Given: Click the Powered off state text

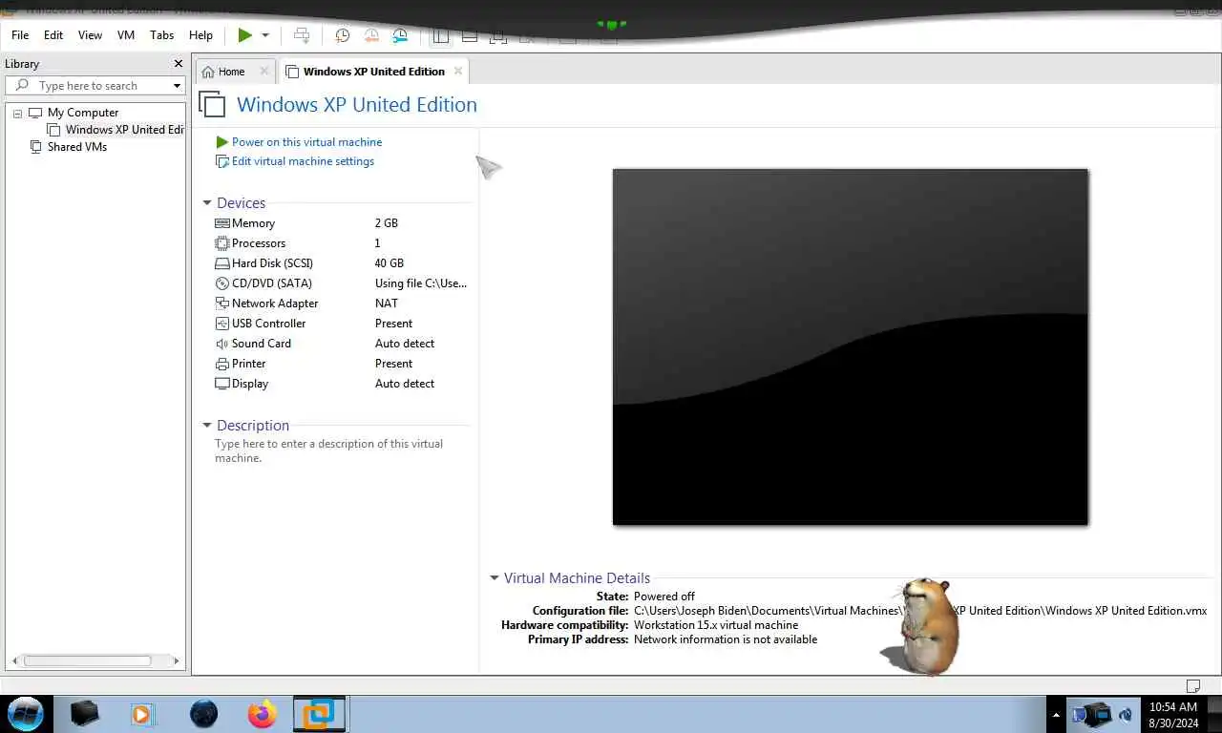Looking at the screenshot, I should (x=664, y=597).
